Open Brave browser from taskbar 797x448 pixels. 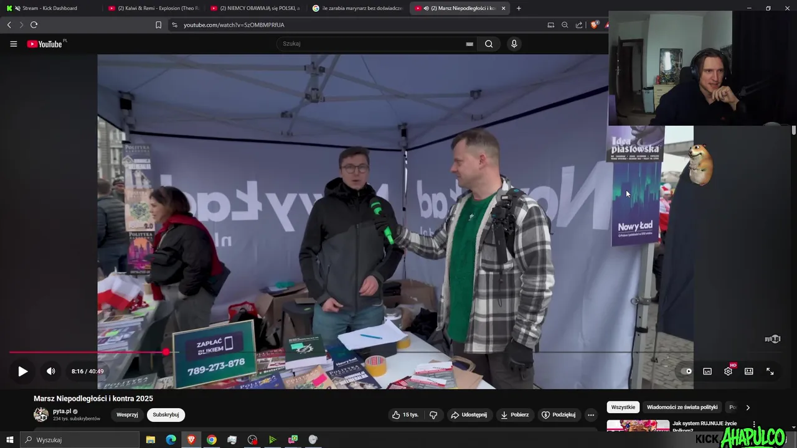(x=191, y=440)
